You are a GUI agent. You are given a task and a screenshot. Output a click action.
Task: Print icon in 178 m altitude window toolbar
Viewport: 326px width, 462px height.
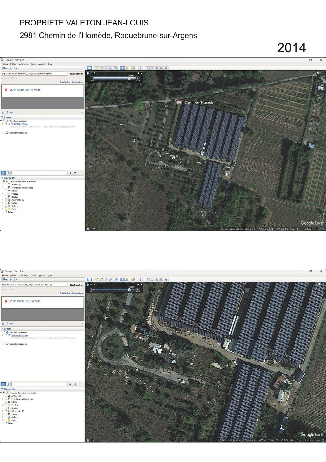152,279
